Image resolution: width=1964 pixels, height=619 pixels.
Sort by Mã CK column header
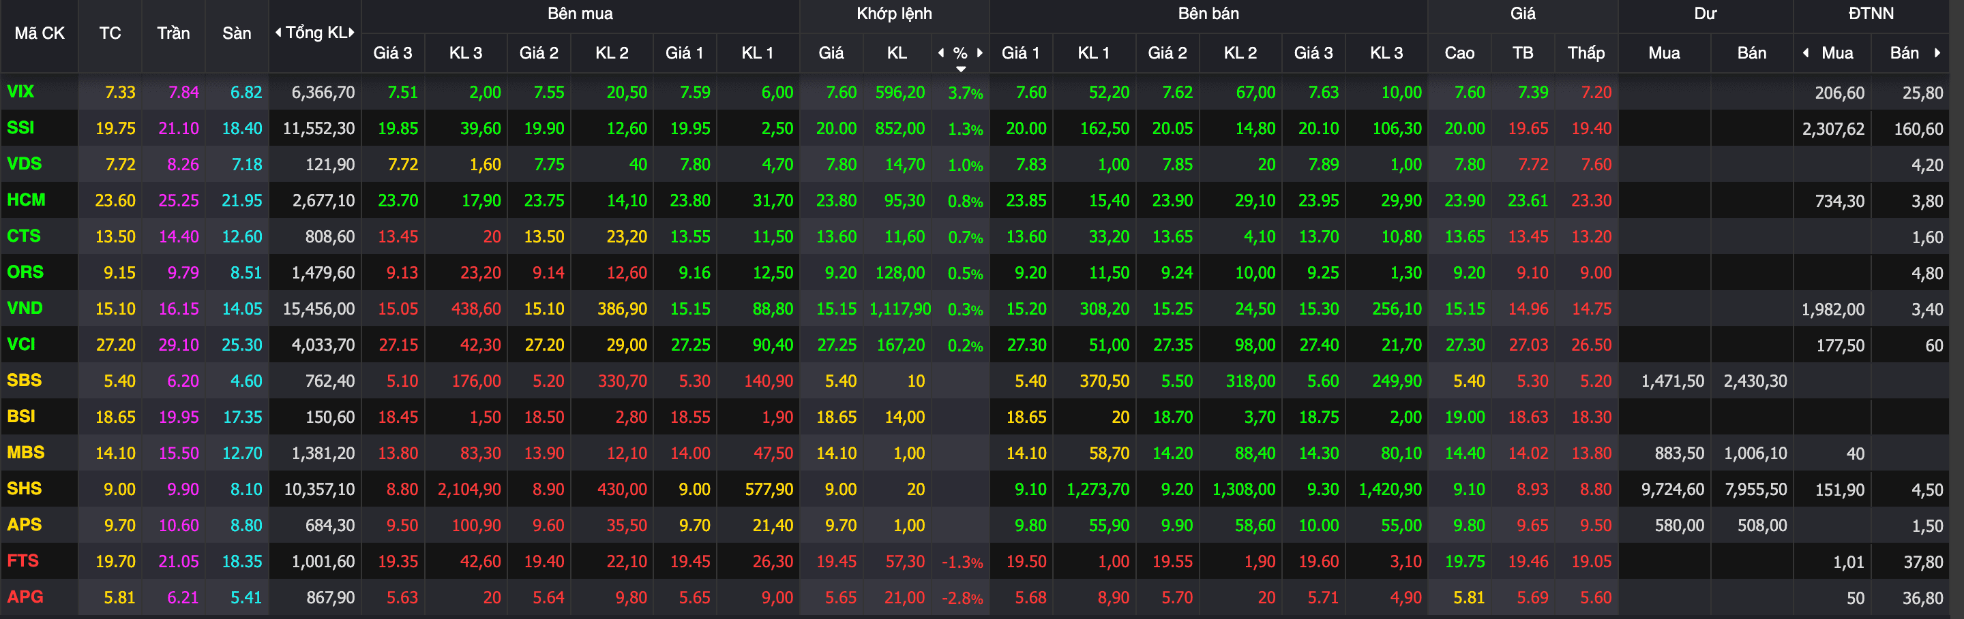40,33
